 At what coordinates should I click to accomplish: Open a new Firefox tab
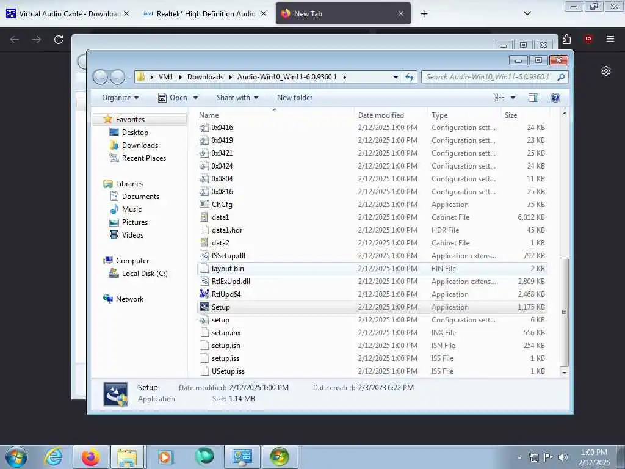click(424, 14)
